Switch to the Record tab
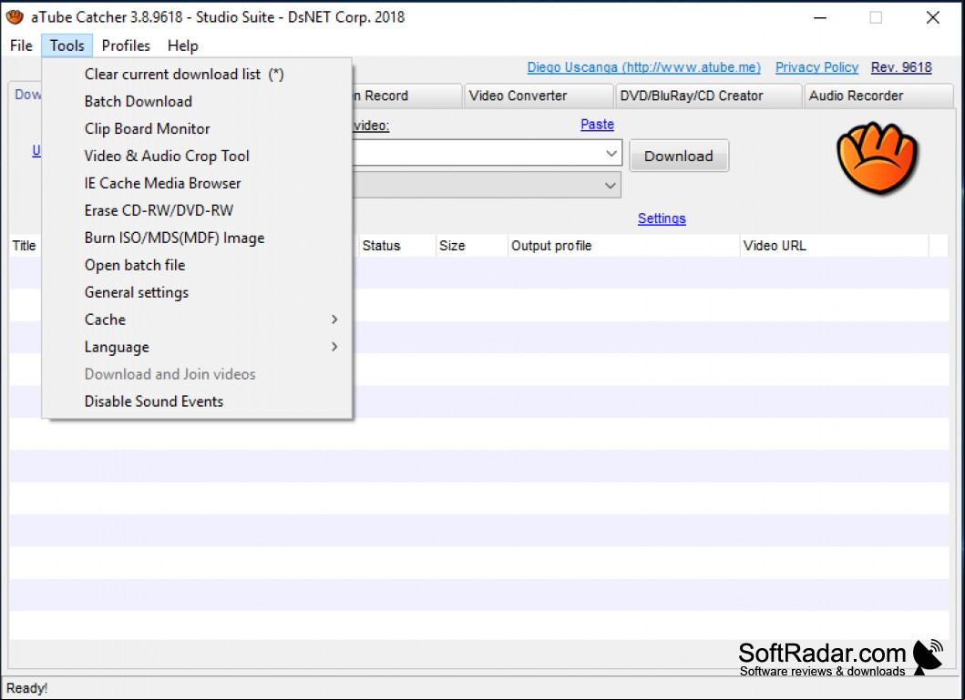The image size is (965, 700). [x=406, y=96]
